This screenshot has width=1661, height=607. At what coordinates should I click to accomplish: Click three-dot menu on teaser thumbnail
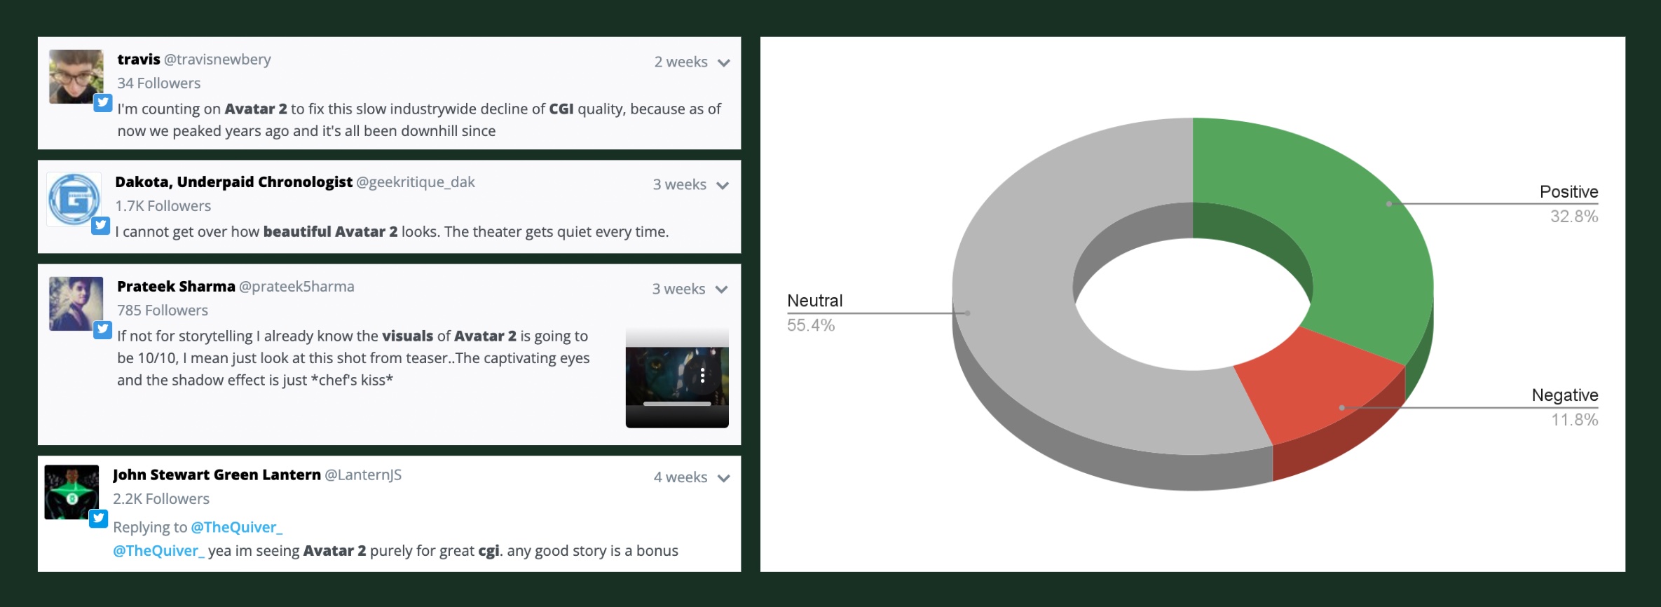pyautogui.click(x=702, y=376)
